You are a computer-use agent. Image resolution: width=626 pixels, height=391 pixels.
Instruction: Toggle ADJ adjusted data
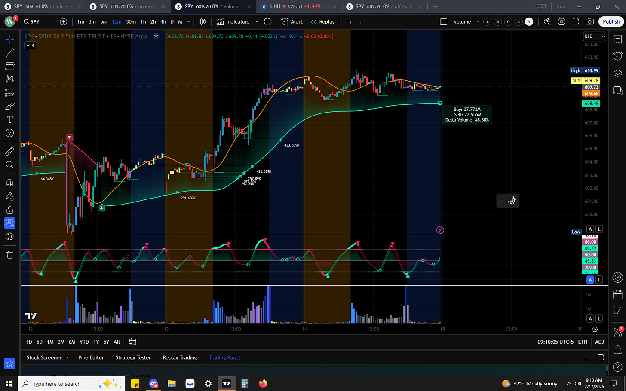[599, 342]
